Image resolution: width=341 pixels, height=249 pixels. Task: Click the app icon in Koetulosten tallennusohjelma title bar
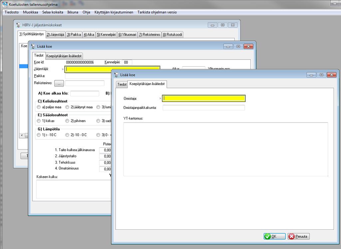[x=5, y=4]
